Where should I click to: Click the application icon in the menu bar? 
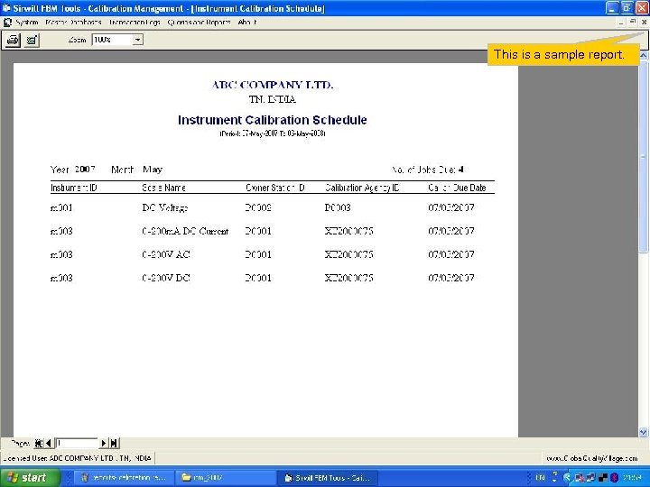pos(7,23)
